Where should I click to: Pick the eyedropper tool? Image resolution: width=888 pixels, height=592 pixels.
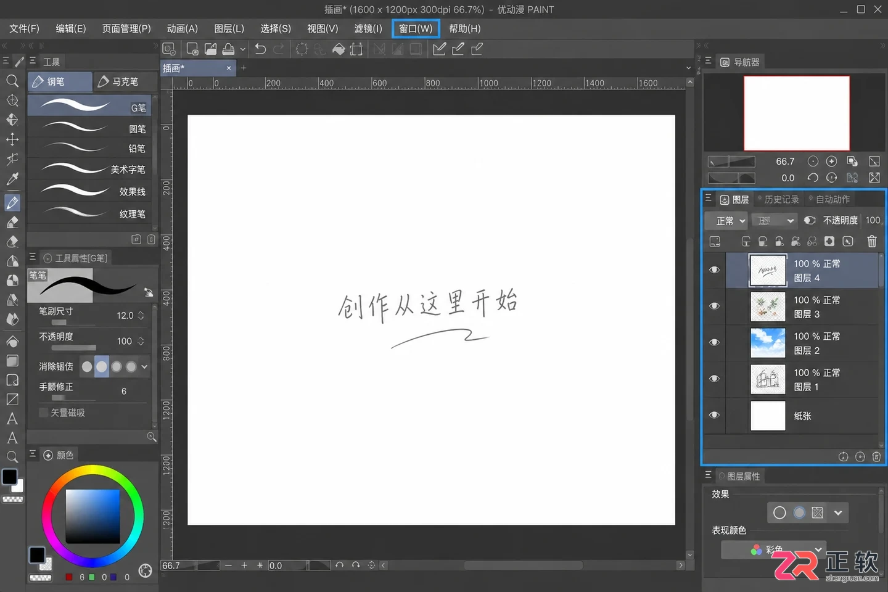tap(12, 179)
